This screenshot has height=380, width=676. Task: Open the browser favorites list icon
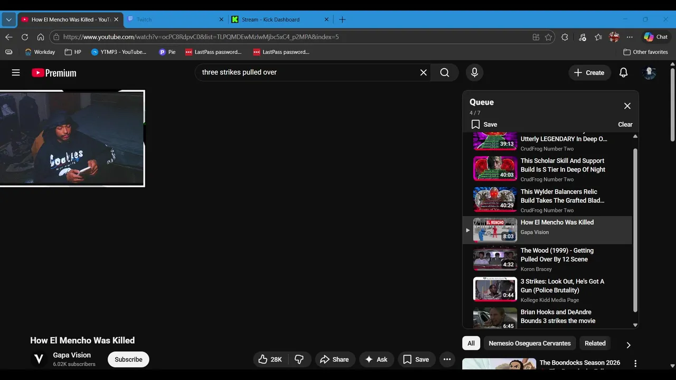598,37
